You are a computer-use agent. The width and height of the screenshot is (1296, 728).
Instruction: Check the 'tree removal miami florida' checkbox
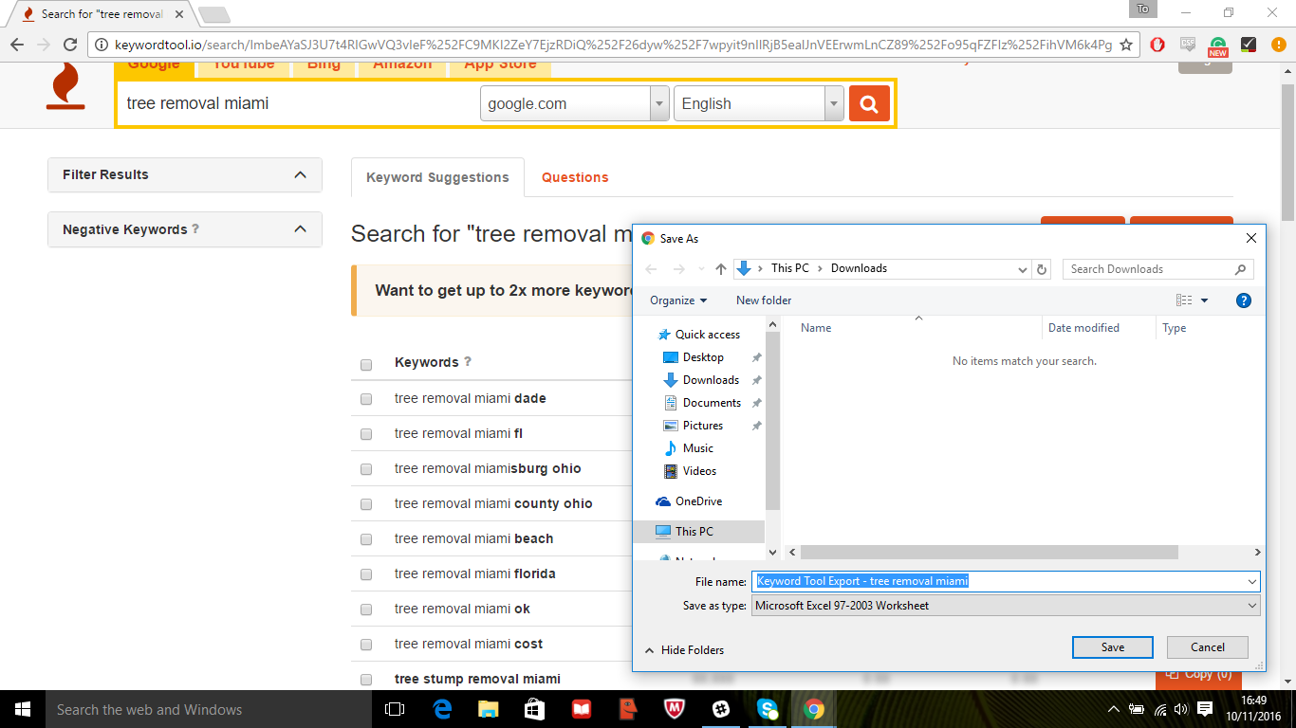(366, 574)
